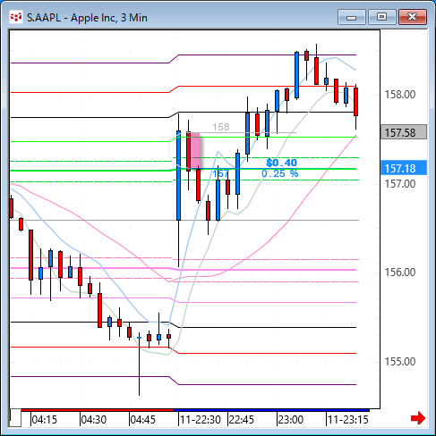
Task: Click the 156.00 price axis label
Action: 400,272
